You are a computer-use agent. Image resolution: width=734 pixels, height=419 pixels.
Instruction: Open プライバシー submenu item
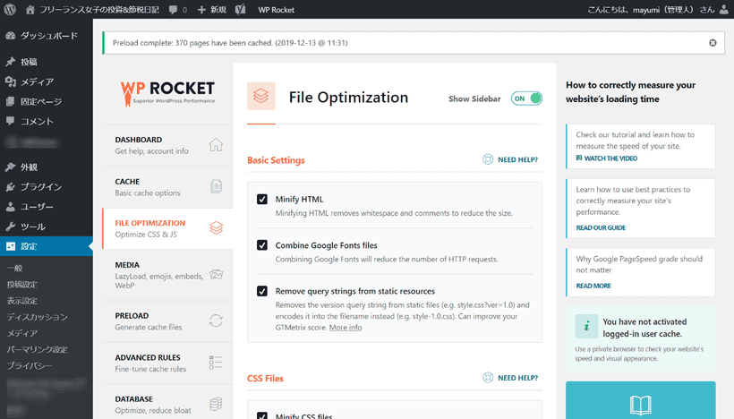[x=29, y=365]
